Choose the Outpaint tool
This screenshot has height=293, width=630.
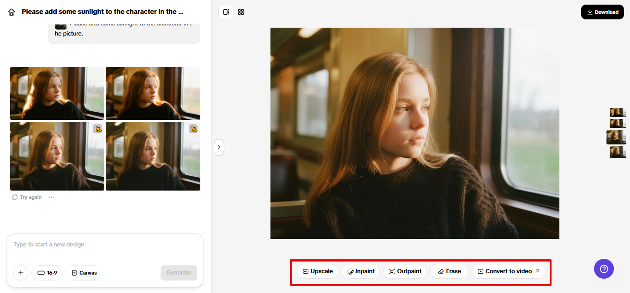[405, 271]
